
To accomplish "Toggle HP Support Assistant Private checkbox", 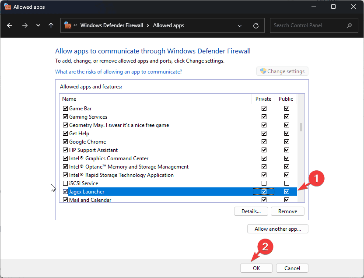I will coord(264,150).
